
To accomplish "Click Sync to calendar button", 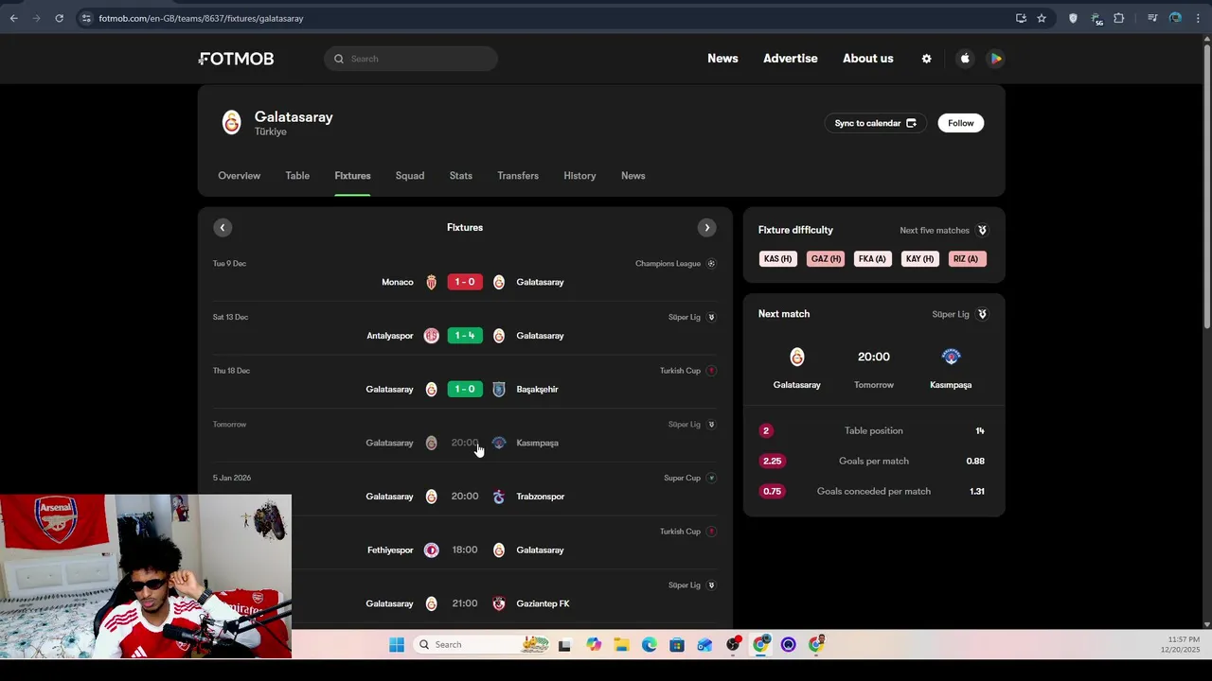I will (875, 123).
